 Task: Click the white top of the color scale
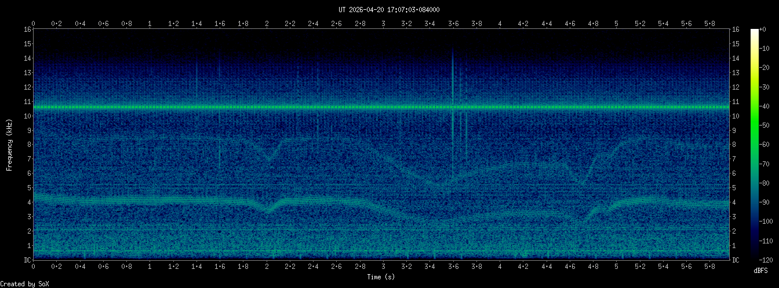(754, 32)
